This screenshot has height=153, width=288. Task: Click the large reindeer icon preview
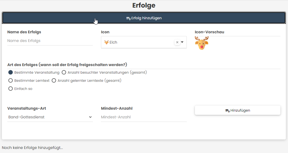[x=202, y=43]
